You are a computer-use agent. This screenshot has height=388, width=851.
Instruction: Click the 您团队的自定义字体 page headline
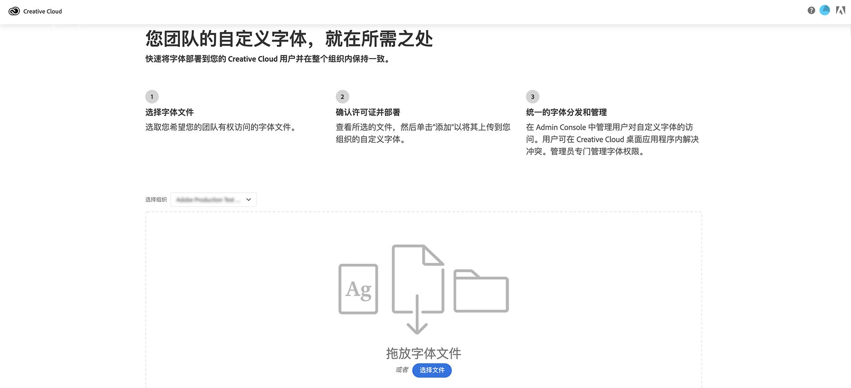pos(289,39)
